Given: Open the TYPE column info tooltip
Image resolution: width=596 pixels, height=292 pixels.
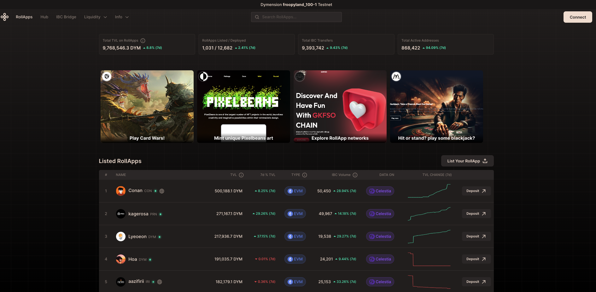Looking at the screenshot, I should tap(304, 175).
